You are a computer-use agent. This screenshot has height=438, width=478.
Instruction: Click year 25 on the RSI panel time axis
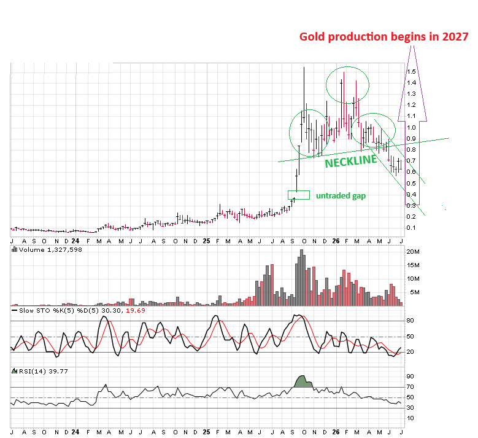coord(206,432)
